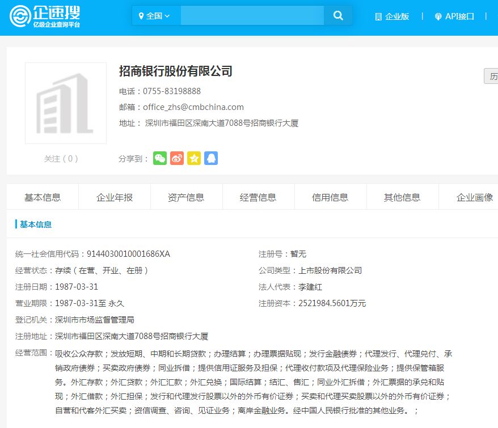Share the company page via WeChat icon
The height and width of the screenshot is (428, 498).
click(160, 158)
